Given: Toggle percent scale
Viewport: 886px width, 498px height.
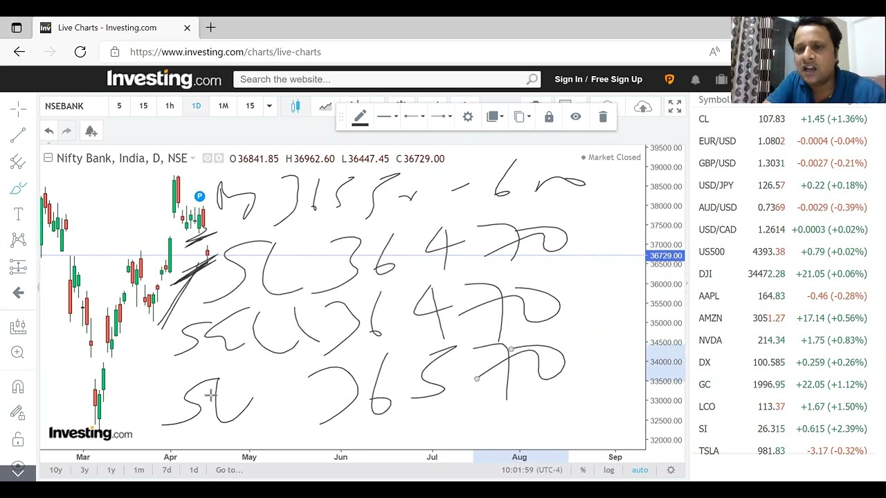Looking at the screenshot, I should (x=583, y=470).
